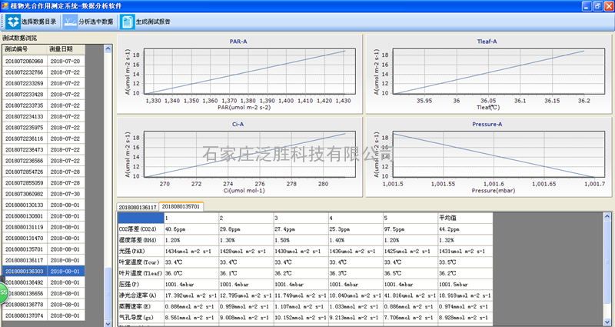Image resolution: width=615 pixels, height=327 pixels.
Task: Click the 40.6ppm cell
Action: click(x=191, y=229)
